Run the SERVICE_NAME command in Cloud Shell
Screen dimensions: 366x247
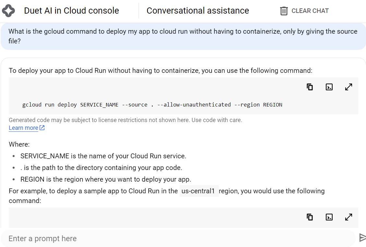(x=329, y=87)
